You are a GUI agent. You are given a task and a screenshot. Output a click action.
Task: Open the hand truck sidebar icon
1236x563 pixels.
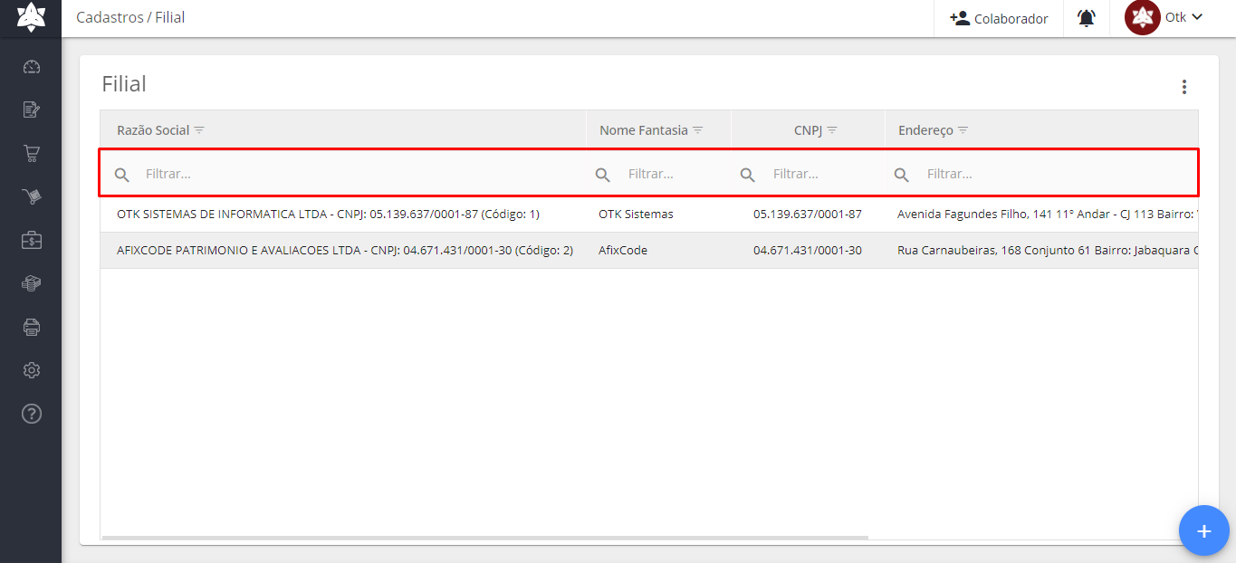[32, 196]
